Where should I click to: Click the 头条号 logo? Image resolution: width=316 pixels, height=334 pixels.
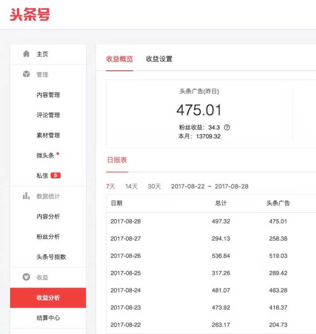coord(30,14)
